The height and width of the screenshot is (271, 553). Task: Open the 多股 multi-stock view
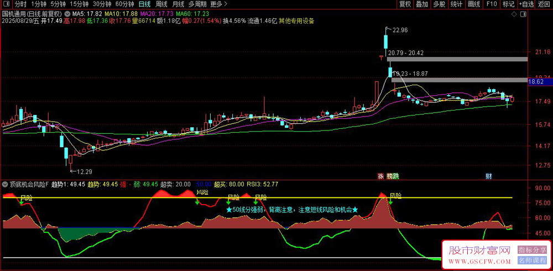coord(439,4)
